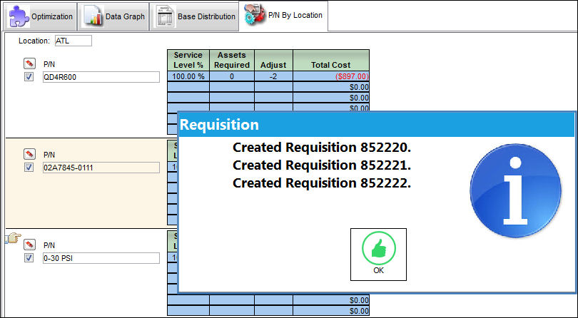Click the Base Distribution sheet icon
Image resolution: width=578 pixels, height=318 pixels.
pos(165,16)
